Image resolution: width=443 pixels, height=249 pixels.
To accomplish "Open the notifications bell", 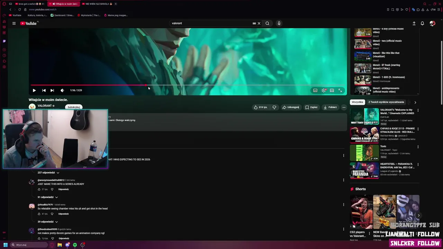I will click(x=422, y=24).
